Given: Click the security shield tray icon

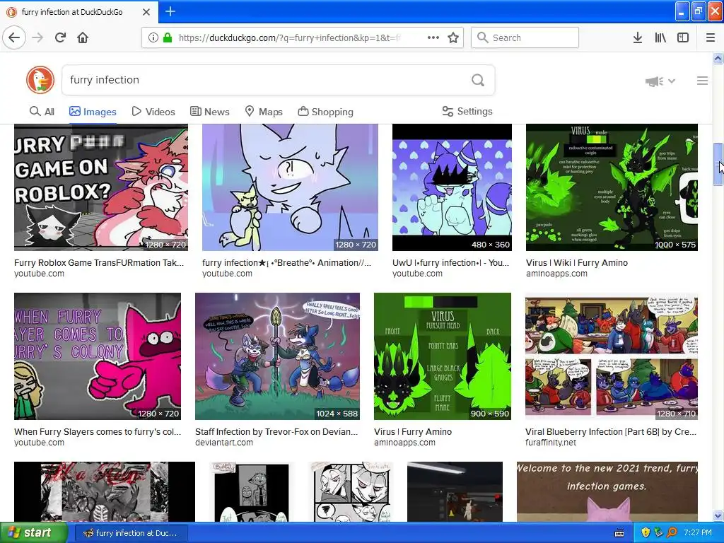Looking at the screenshot, I should (x=646, y=533).
